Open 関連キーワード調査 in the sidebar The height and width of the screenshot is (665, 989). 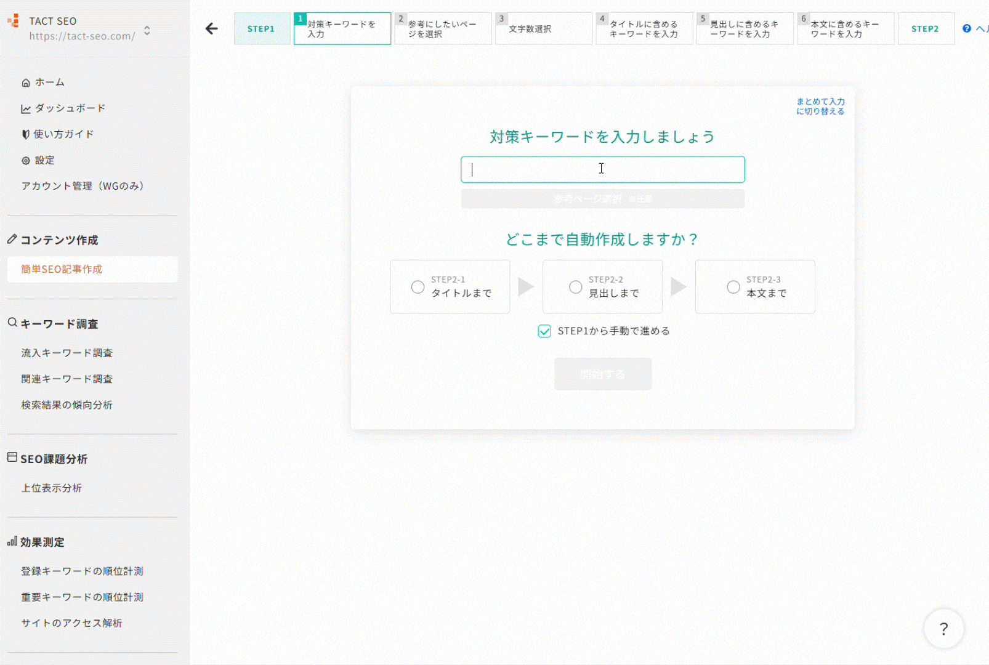pos(67,379)
